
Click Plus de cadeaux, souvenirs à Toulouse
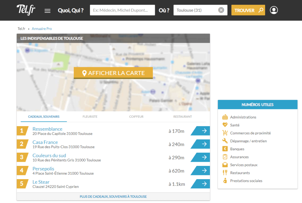[x=113, y=197]
